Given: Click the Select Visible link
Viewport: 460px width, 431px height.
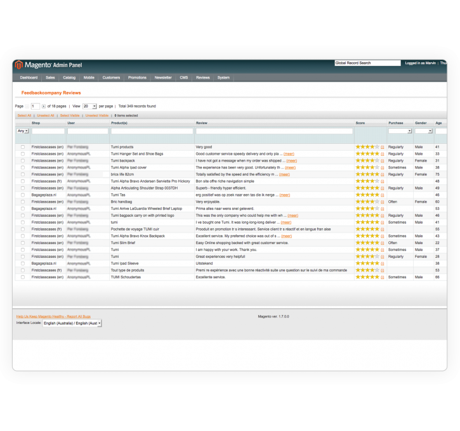Looking at the screenshot, I should tap(70, 115).
